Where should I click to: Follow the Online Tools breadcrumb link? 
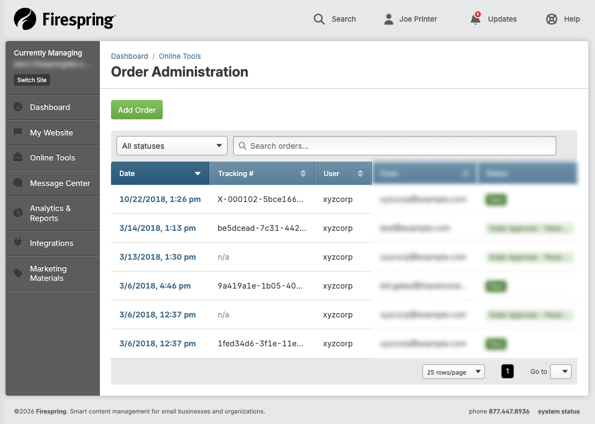(180, 56)
